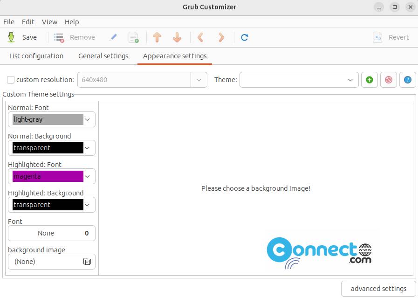Move entry up with the up arrow
418x298 pixels.
157,37
